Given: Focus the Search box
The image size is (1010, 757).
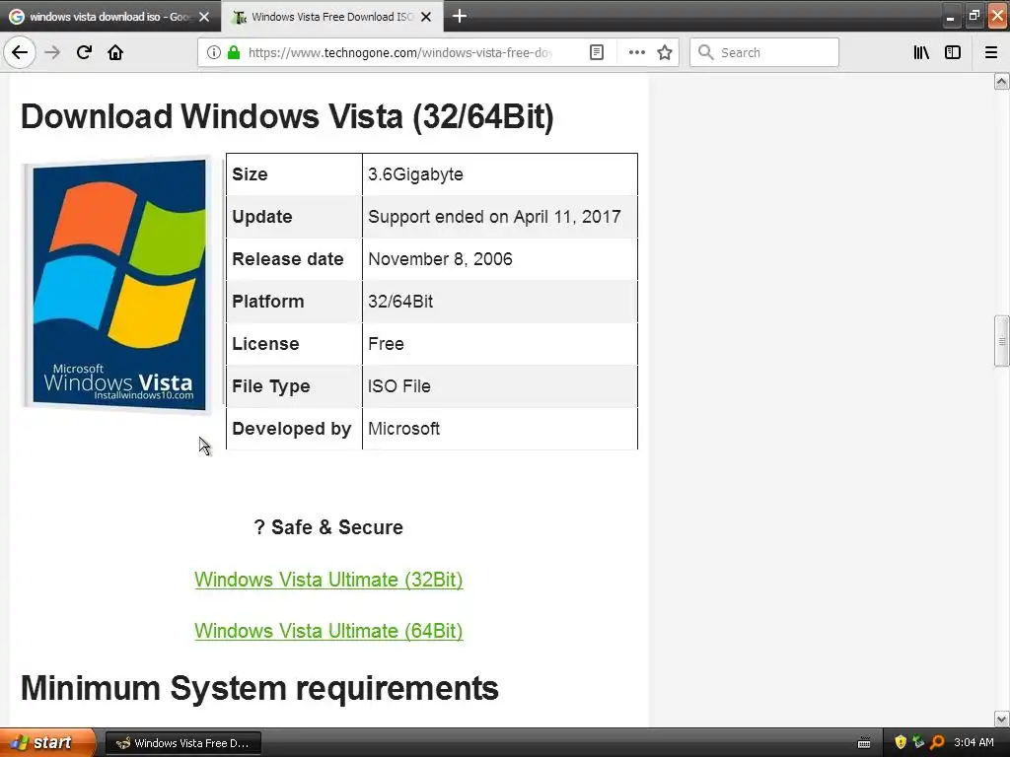Looking at the screenshot, I should pos(764,52).
